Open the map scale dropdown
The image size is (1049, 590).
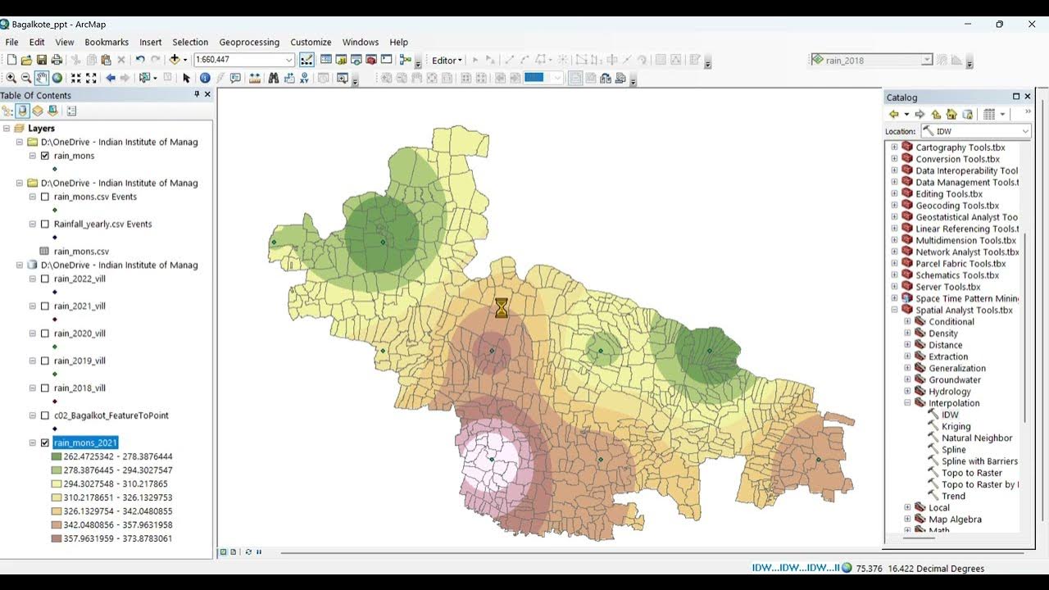coord(288,60)
